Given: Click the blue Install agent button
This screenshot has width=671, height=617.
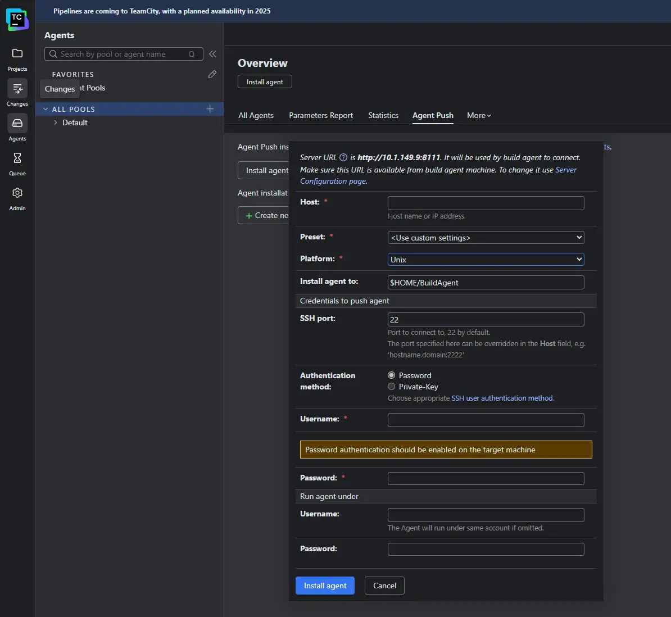Looking at the screenshot, I should (x=325, y=586).
